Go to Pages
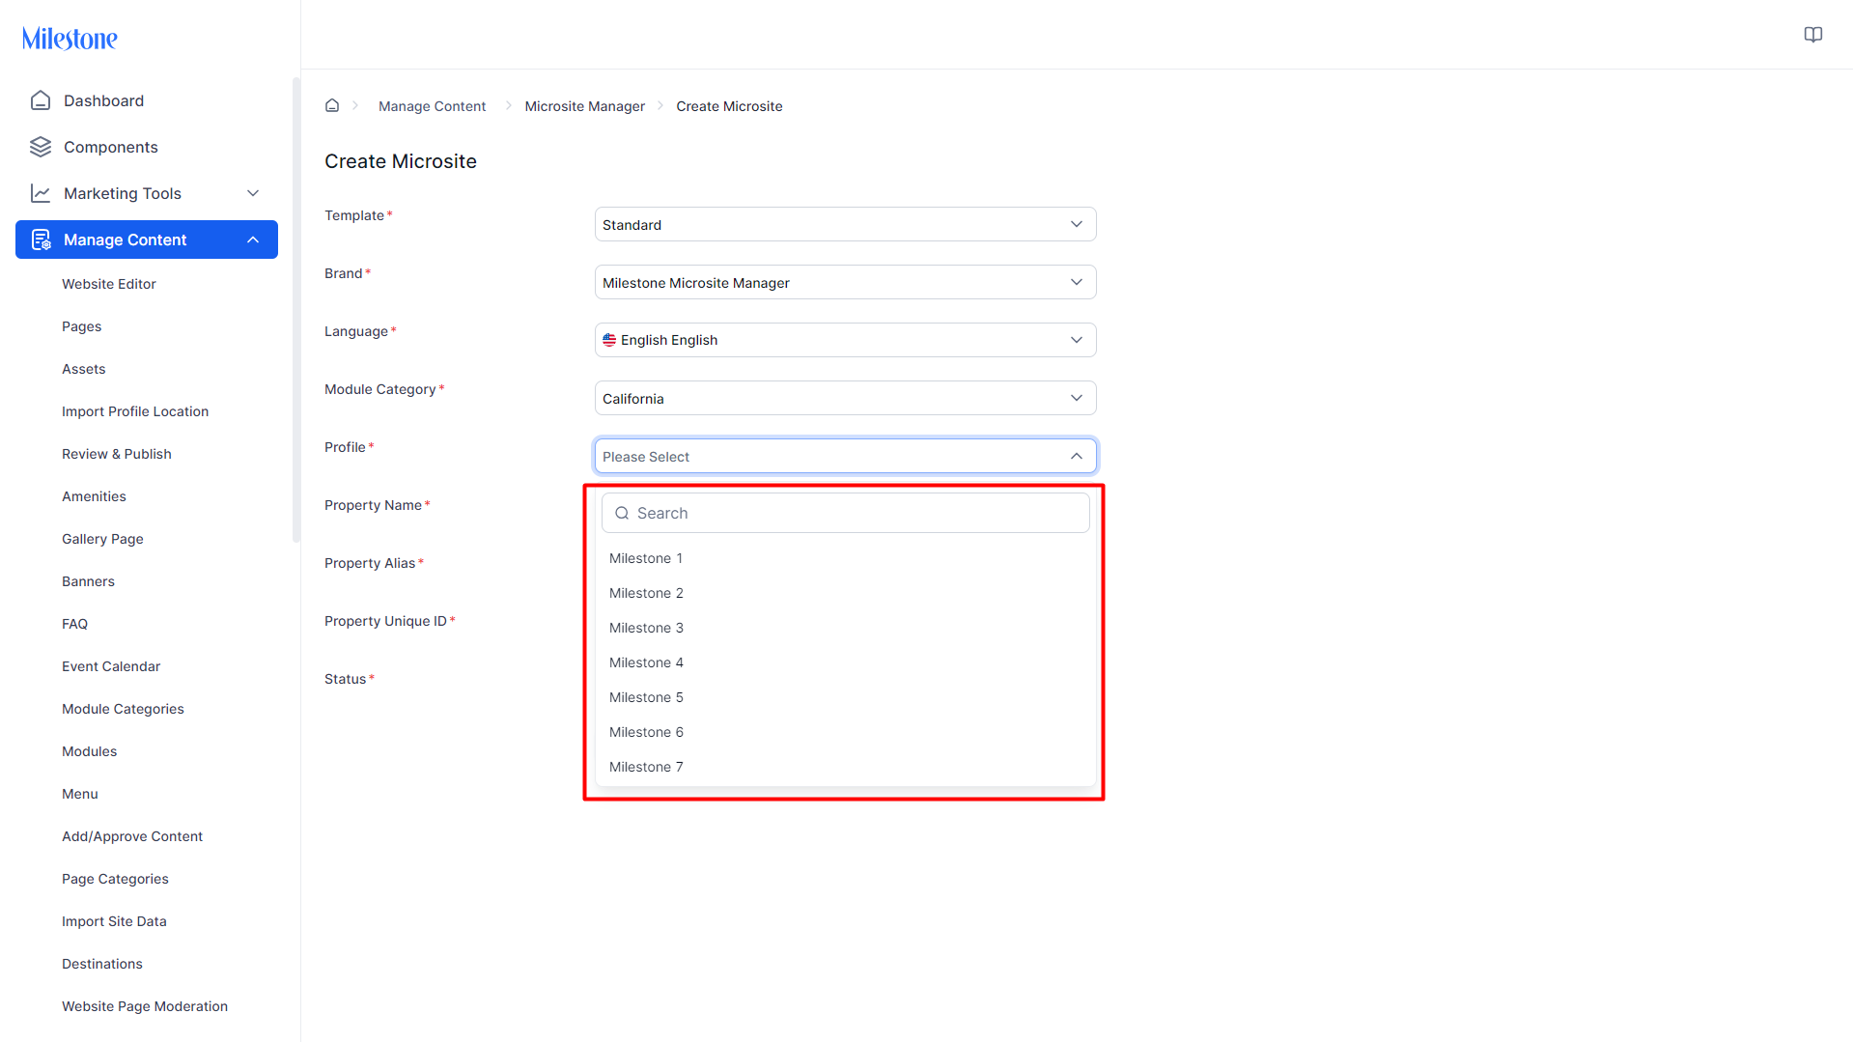 82,326
